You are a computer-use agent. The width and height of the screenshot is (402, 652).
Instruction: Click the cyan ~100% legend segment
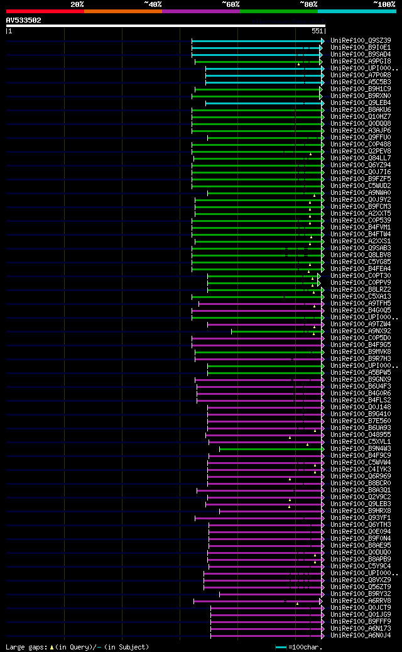click(357, 11)
